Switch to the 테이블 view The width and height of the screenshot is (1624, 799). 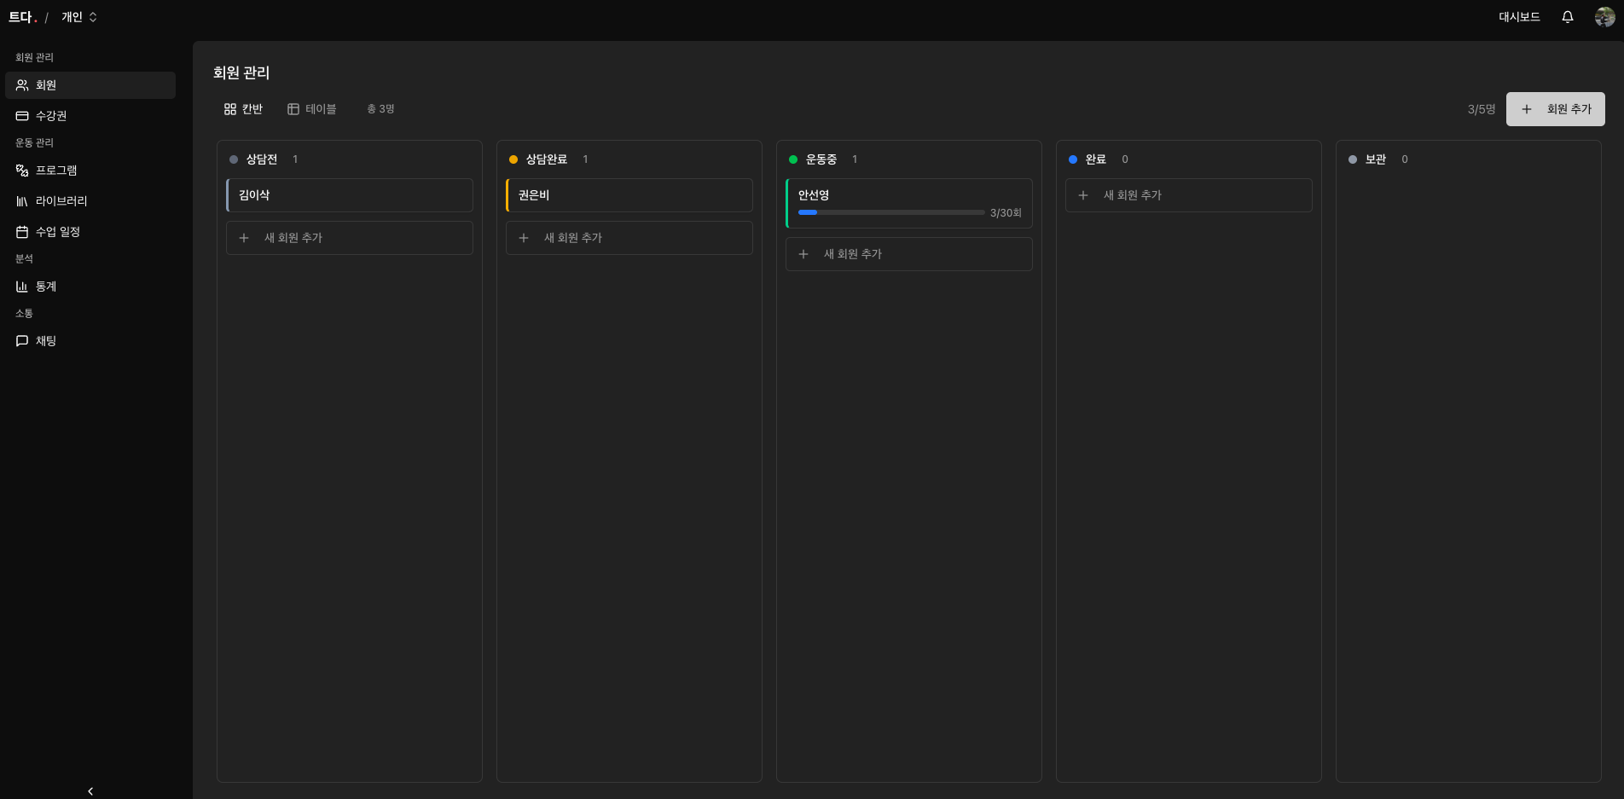312,109
